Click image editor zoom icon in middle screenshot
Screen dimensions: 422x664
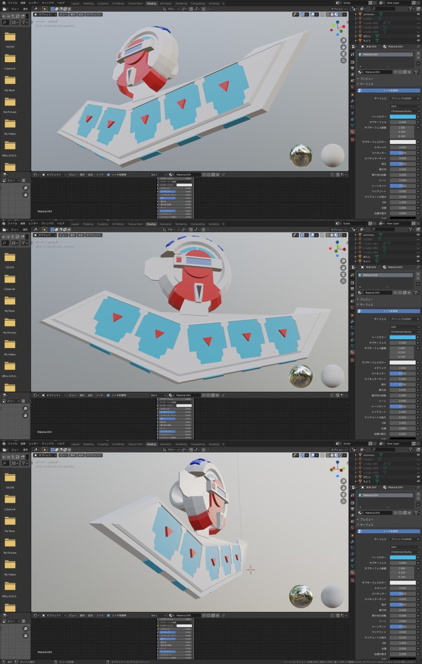25,408
